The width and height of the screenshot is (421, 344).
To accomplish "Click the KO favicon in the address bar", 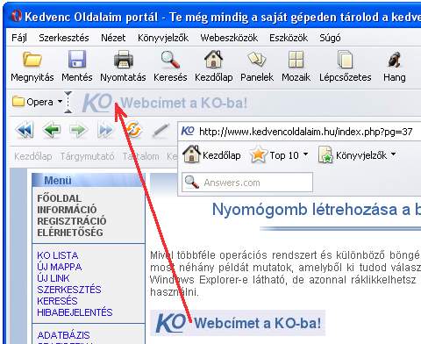I will 188,131.
